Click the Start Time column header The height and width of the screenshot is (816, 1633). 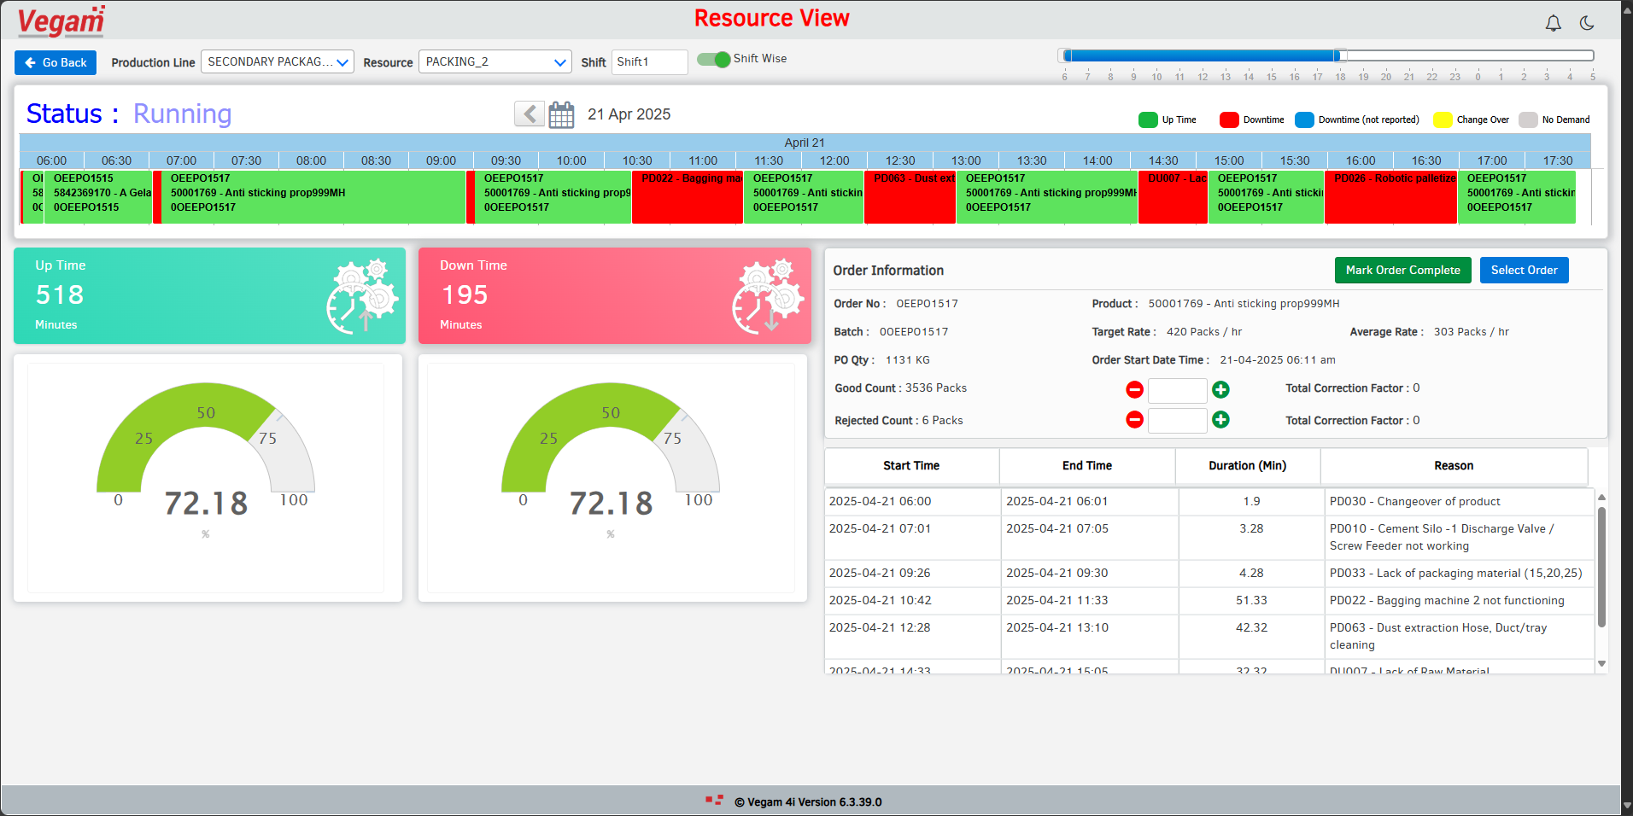pyautogui.click(x=911, y=466)
